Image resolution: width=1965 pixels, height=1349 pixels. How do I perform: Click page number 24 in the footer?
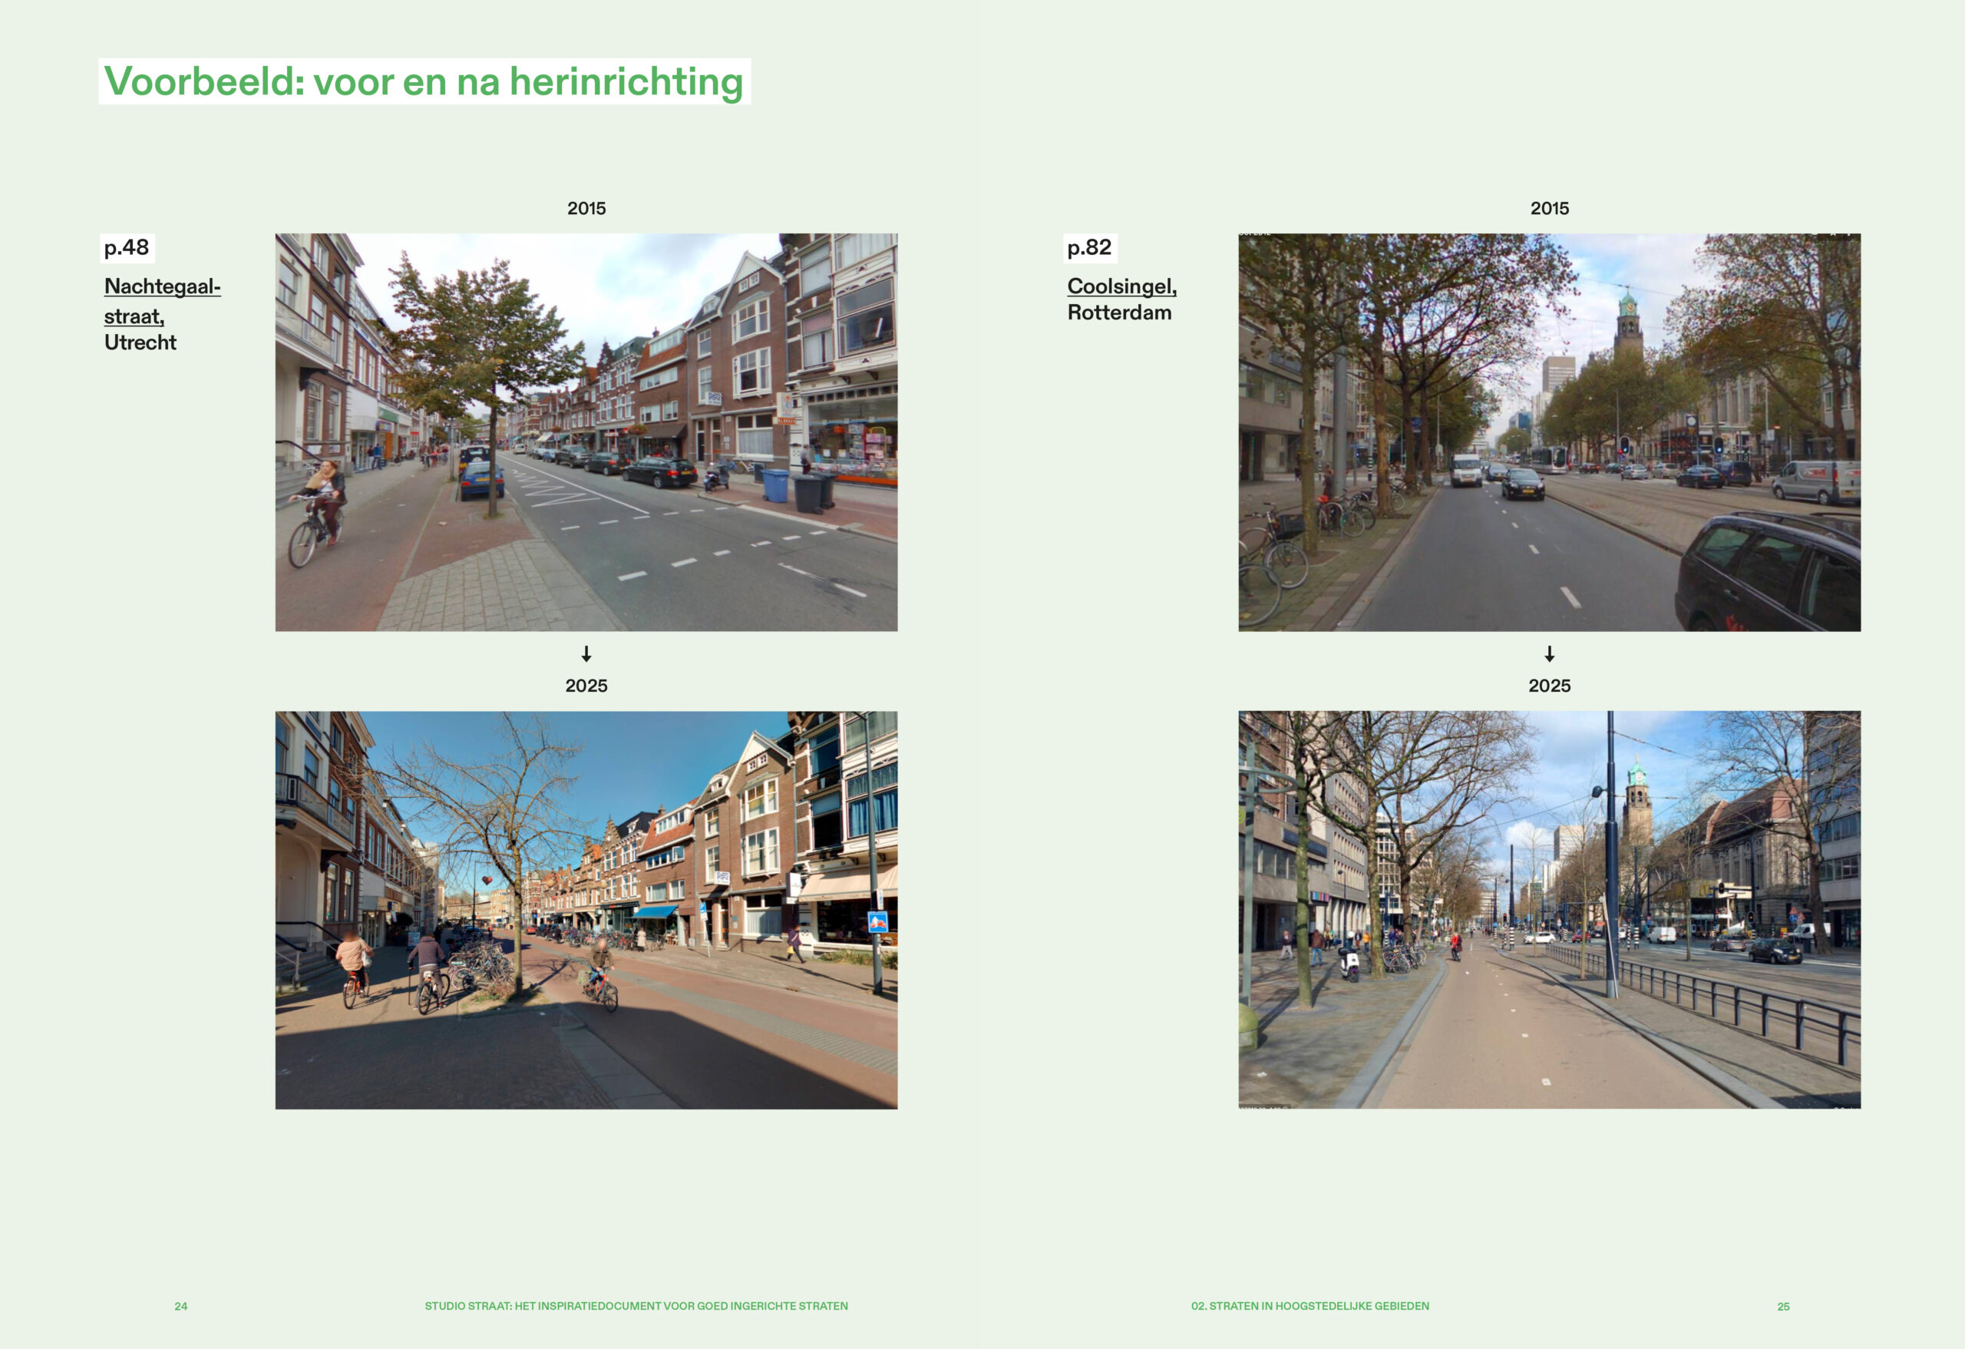click(181, 1306)
